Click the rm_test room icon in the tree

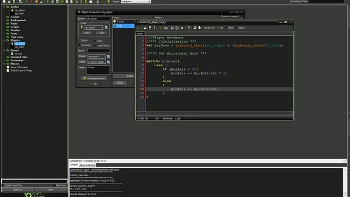(x=12, y=54)
